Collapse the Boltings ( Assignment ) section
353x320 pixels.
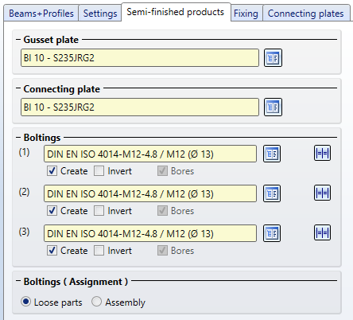pos(18,281)
